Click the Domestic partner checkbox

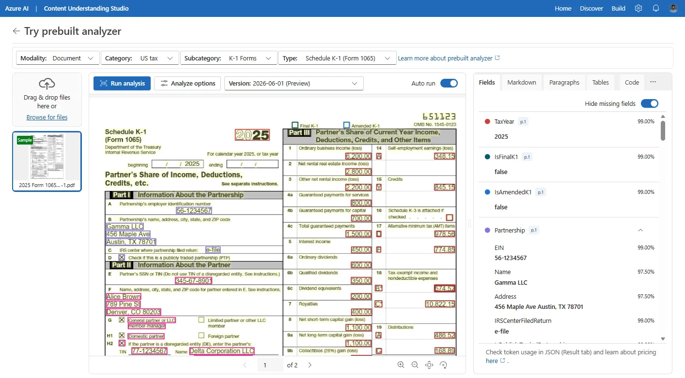tap(122, 335)
